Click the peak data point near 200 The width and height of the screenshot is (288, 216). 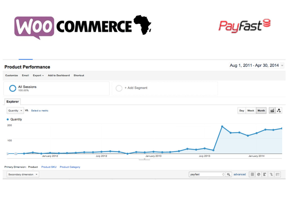click(222, 126)
